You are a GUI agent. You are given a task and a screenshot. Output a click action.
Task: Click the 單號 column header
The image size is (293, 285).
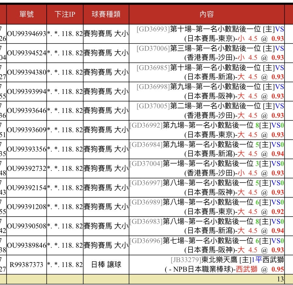coord(26,14)
